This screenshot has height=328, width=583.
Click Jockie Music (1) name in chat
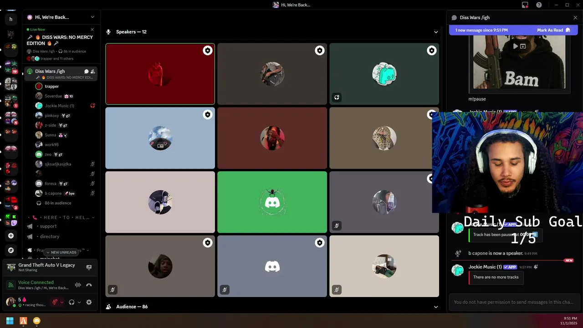click(x=485, y=267)
